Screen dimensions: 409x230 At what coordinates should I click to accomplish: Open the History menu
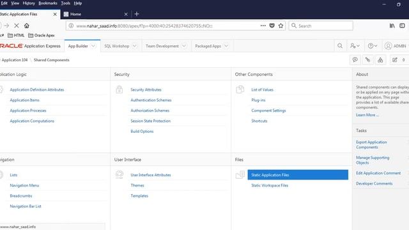coord(29,3)
